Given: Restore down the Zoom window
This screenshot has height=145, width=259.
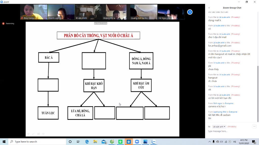Looking at the screenshot, I should tap(247, 2).
